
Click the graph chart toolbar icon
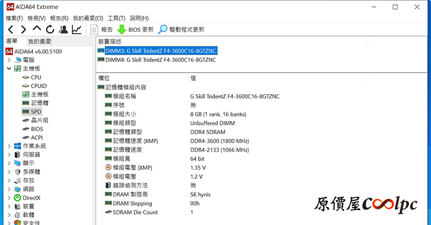tap(77, 30)
